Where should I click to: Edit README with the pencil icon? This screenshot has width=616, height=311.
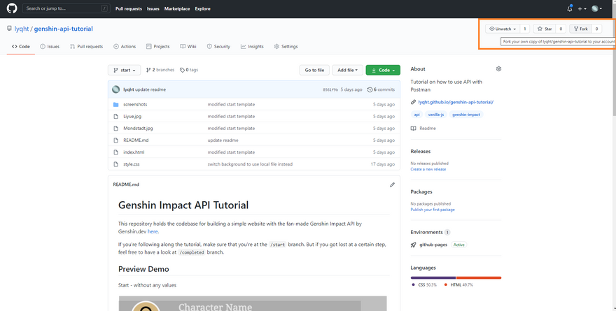pyautogui.click(x=392, y=185)
